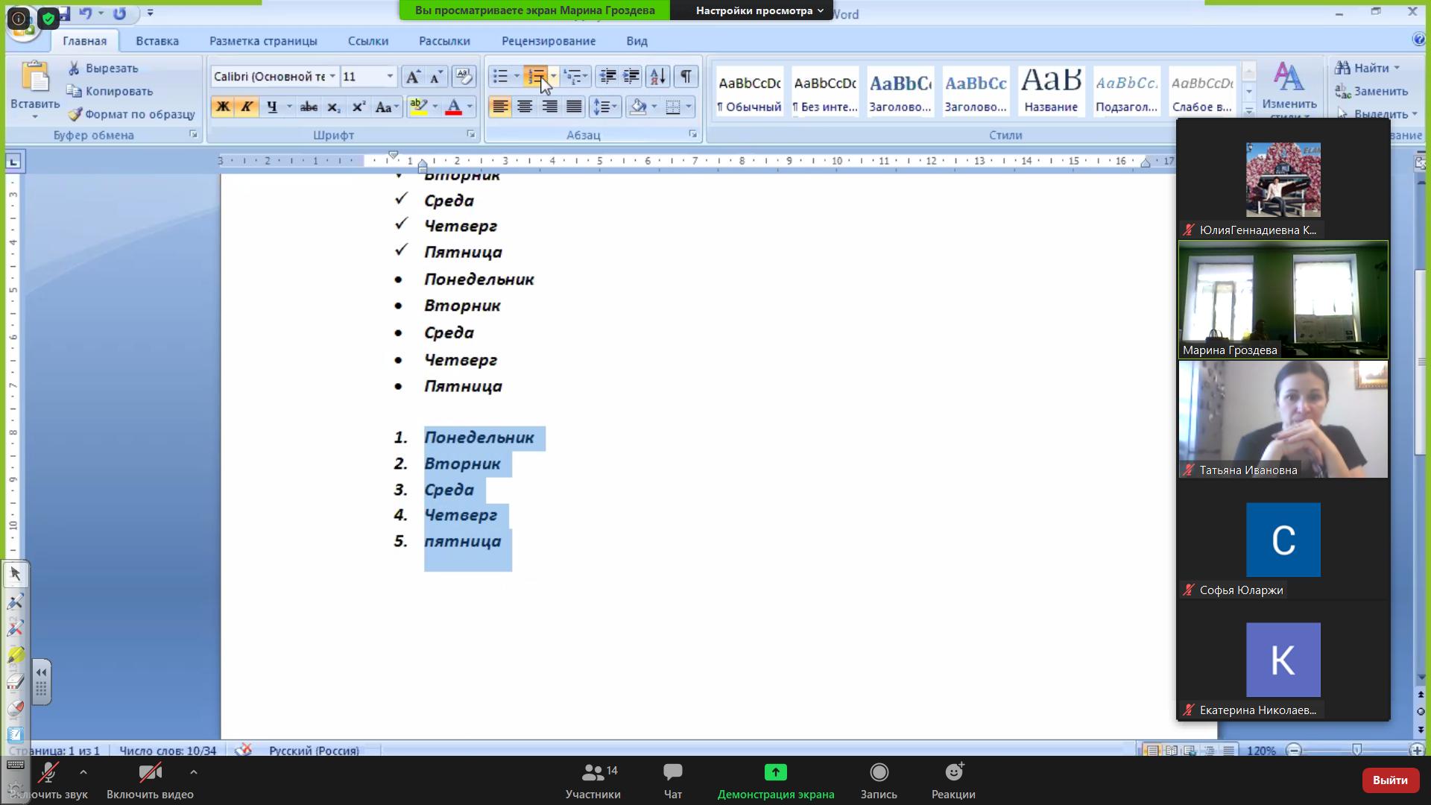
Task: Toggle justify paragraph alignment button
Action: pyautogui.click(x=574, y=107)
